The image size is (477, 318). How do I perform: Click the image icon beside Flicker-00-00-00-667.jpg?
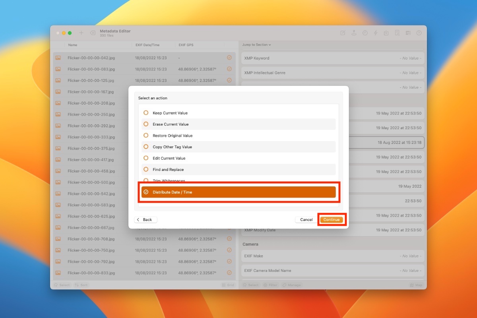pos(58,228)
